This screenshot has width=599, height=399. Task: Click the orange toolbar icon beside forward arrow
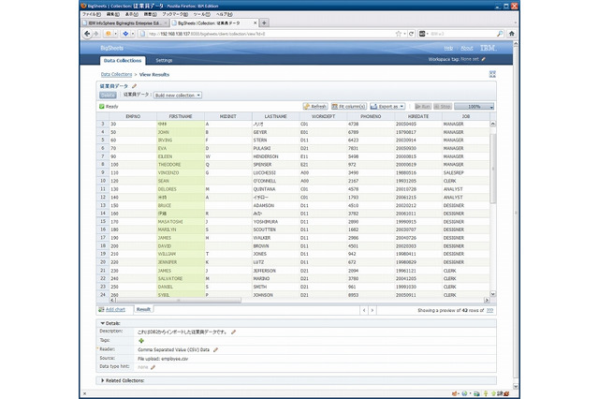click(109, 34)
